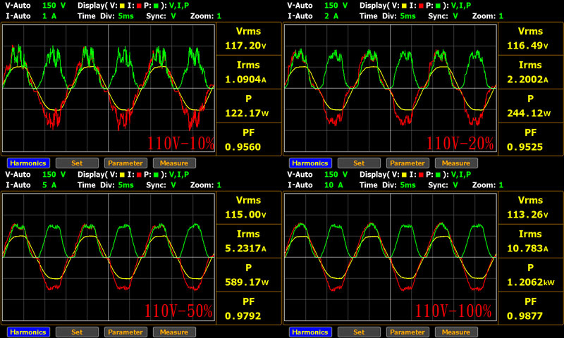Open Parameter under the 110V-10% panel

(x=125, y=163)
